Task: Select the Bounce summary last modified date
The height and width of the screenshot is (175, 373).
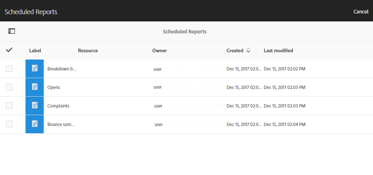Action: (284, 125)
